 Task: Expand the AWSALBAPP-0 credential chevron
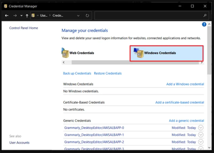pos(201,128)
